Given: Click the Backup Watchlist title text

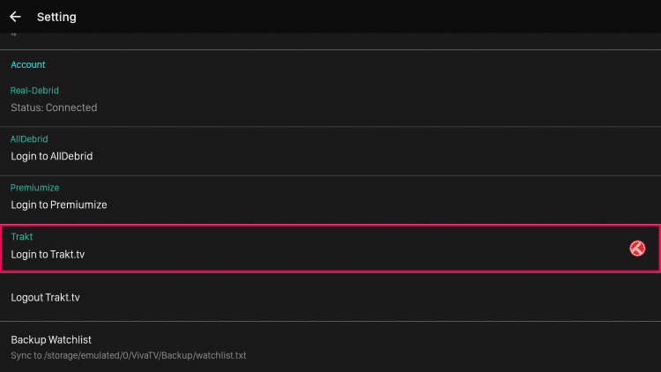Looking at the screenshot, I should tap(51, 339).
